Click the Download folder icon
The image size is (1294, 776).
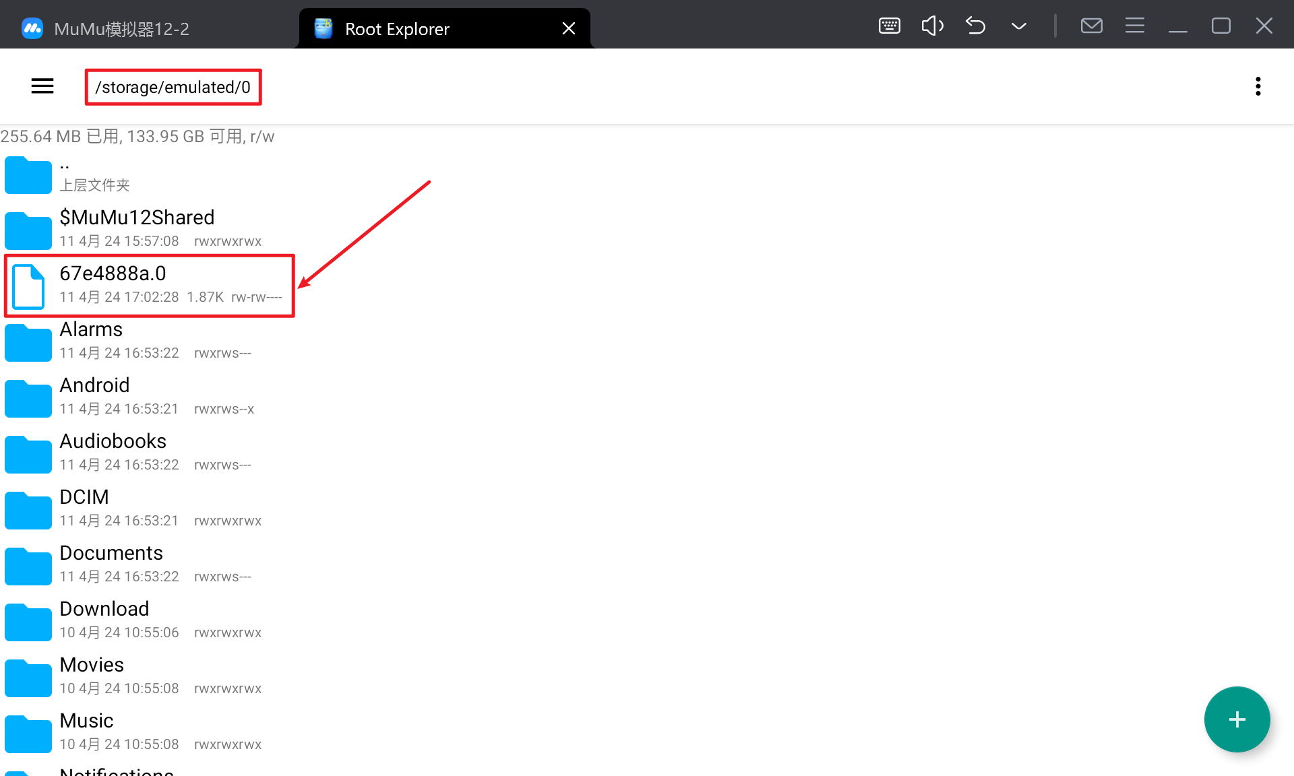28,622
